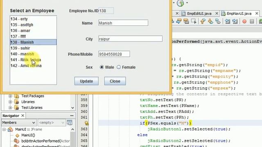Image resolution: width=262 pixels, height=147 pixels.
Task: Close the EmpEditUI.java tab
Action: click(217, 13)
